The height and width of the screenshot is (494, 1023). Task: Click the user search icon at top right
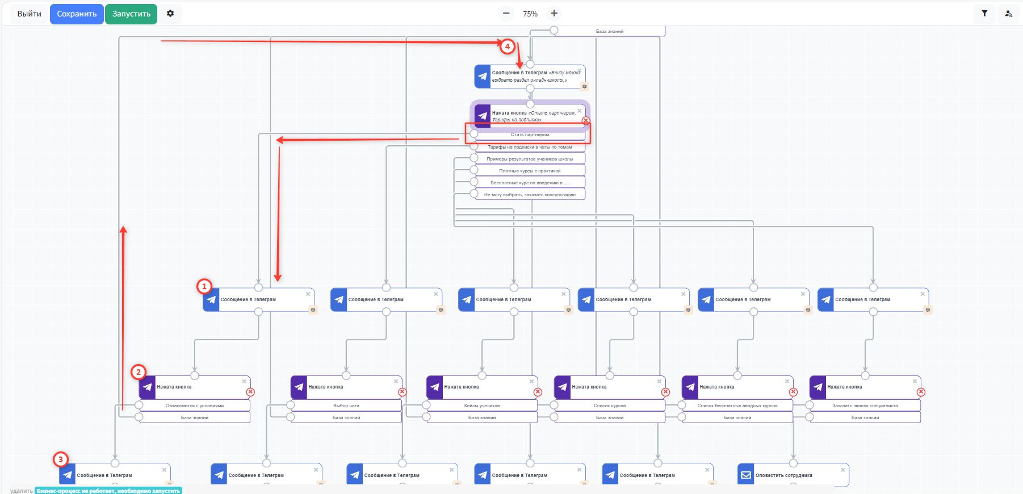[1008, 14]
